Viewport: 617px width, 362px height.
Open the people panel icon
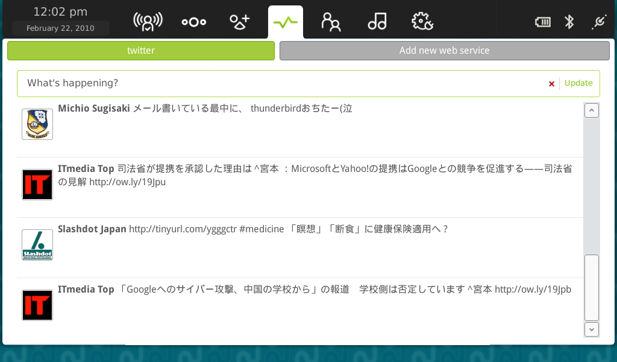point(331,22)
